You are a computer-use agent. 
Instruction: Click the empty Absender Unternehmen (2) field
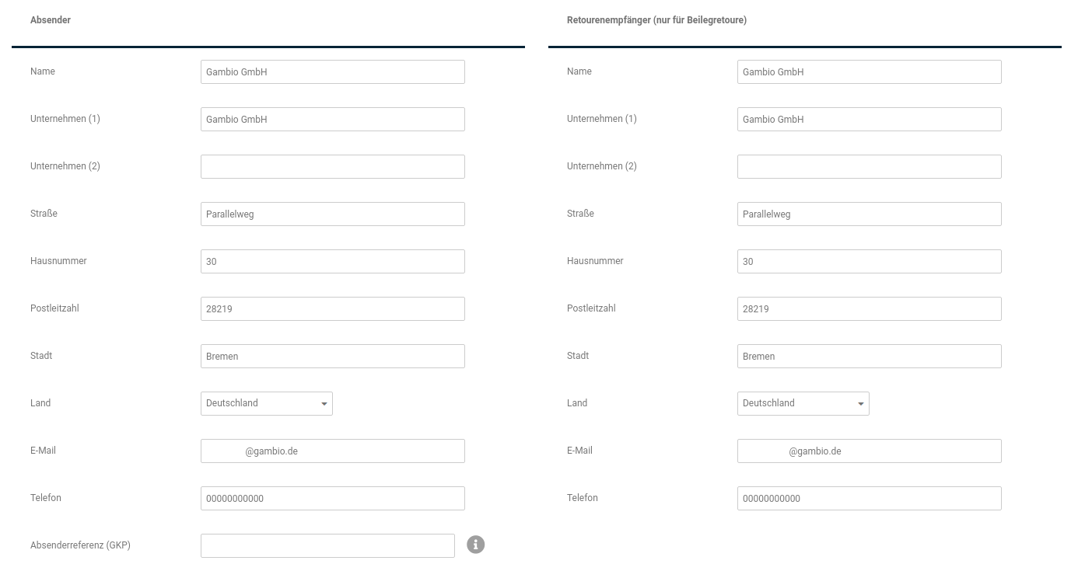tap(333, 166)
